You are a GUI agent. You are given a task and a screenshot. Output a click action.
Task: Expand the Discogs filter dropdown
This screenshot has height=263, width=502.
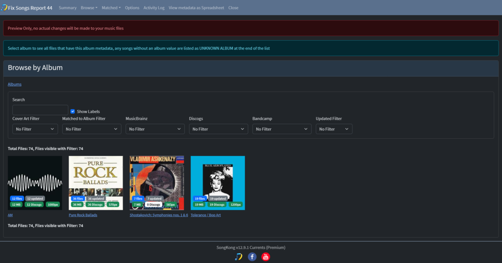[218, 129]
